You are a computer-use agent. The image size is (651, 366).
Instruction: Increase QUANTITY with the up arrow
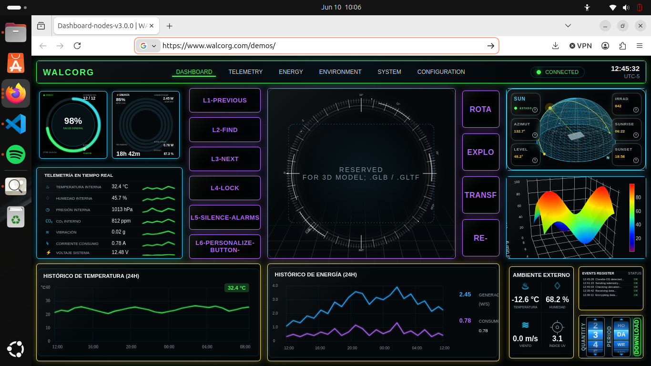pos(595,320)
